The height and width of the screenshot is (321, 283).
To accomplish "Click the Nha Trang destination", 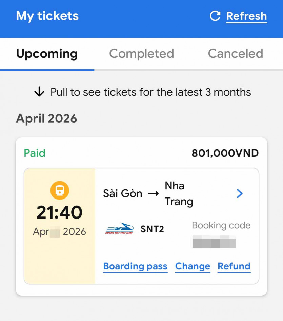I will pos(179,193).
